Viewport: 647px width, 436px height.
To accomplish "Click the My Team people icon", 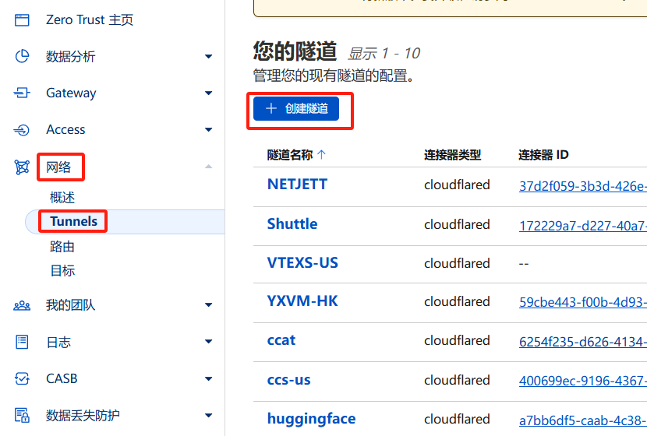I will (22, 305).
